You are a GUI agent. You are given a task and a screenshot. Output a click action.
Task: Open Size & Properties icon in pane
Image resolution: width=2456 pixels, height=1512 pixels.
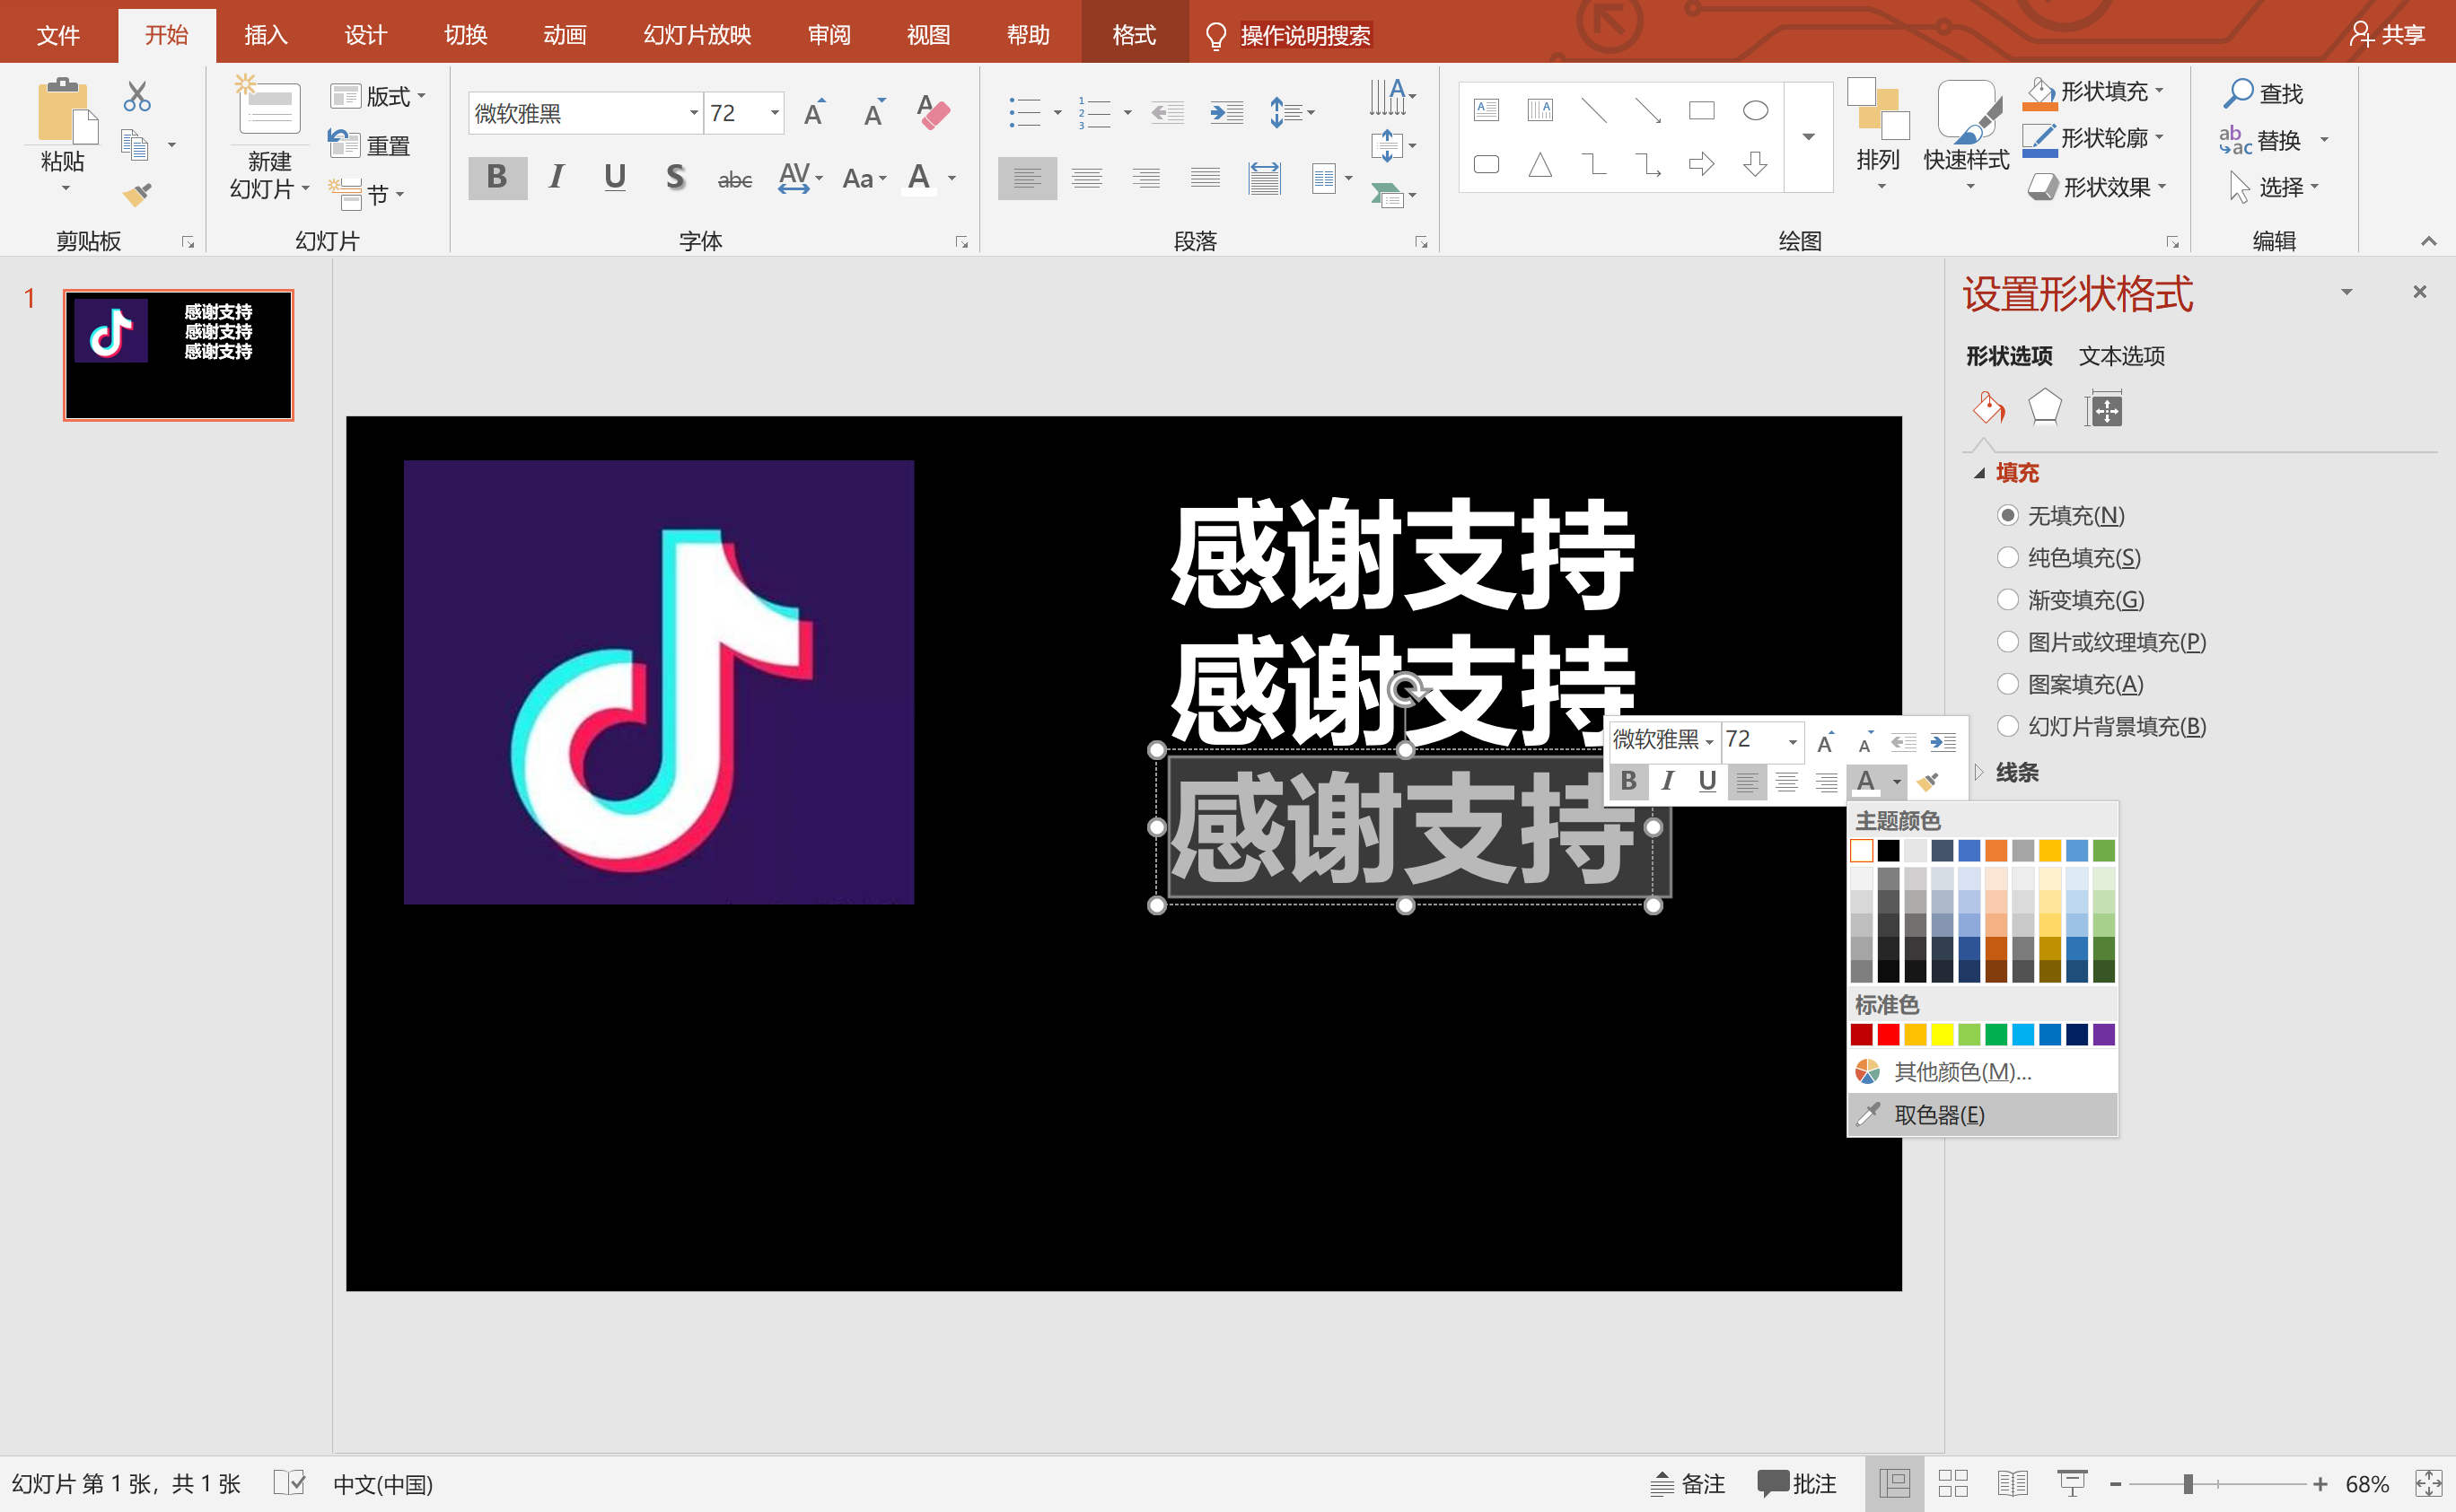pyautogui.click(x=2105, y=409)
